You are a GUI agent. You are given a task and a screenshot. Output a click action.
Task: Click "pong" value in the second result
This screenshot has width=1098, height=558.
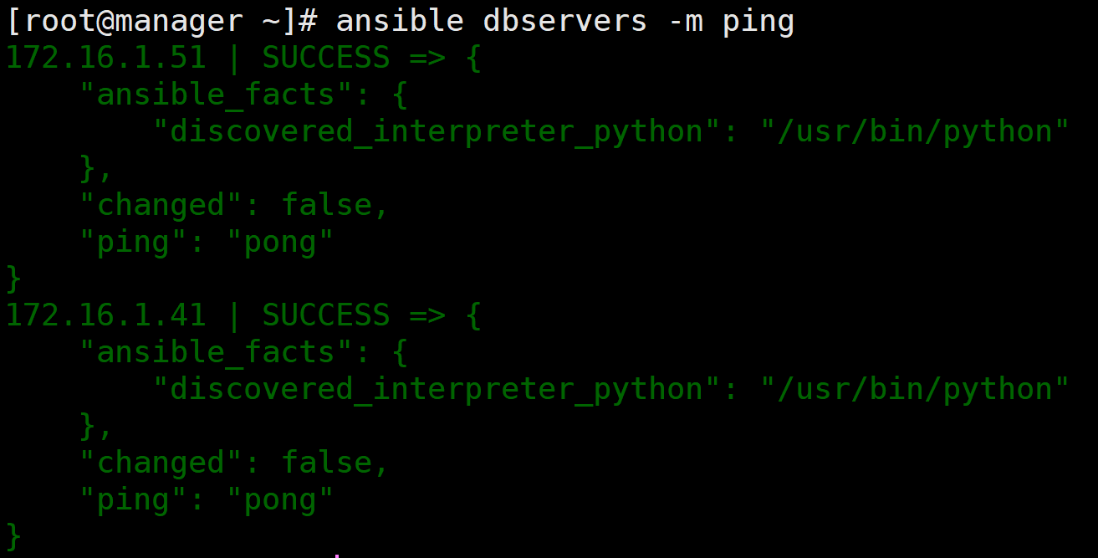point(280,499)
